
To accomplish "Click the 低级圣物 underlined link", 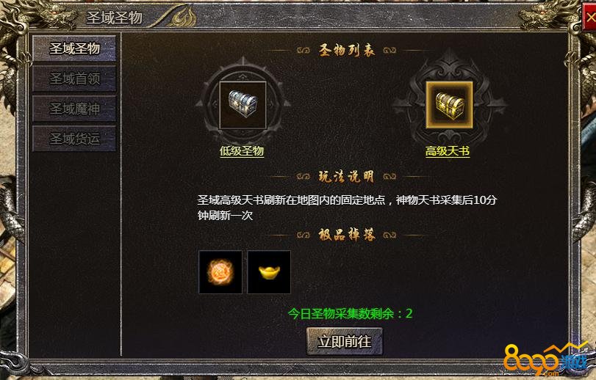I will click(242, 151).
